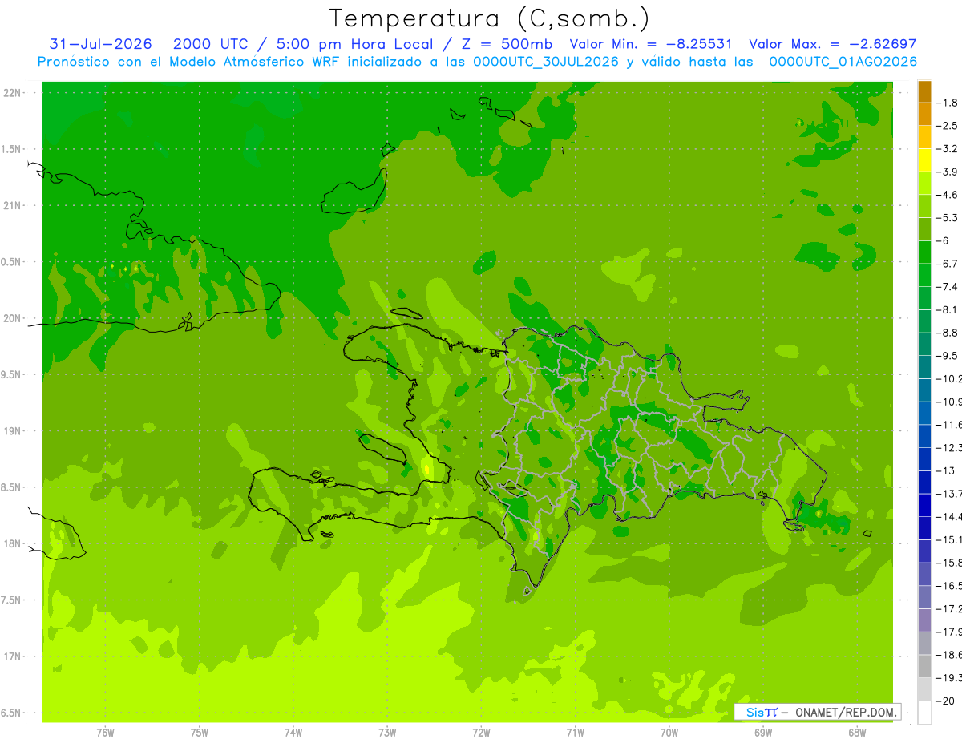This screenshot has width=962, height=743.
Task: Click the "69W" longitude label
Action: click(763, 733)
